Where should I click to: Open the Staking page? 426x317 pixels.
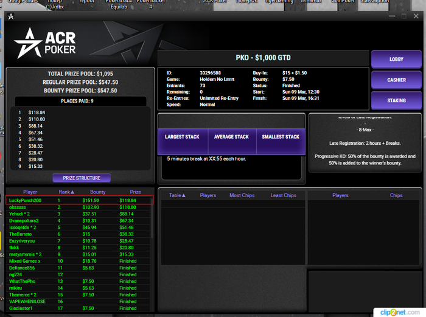(x=396, y=100)
